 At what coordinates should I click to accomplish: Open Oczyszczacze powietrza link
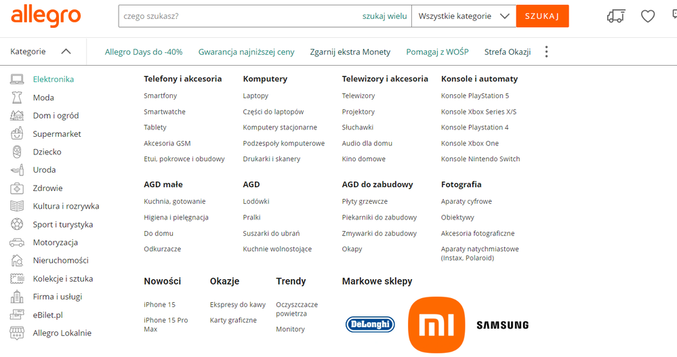pos(297,309)
